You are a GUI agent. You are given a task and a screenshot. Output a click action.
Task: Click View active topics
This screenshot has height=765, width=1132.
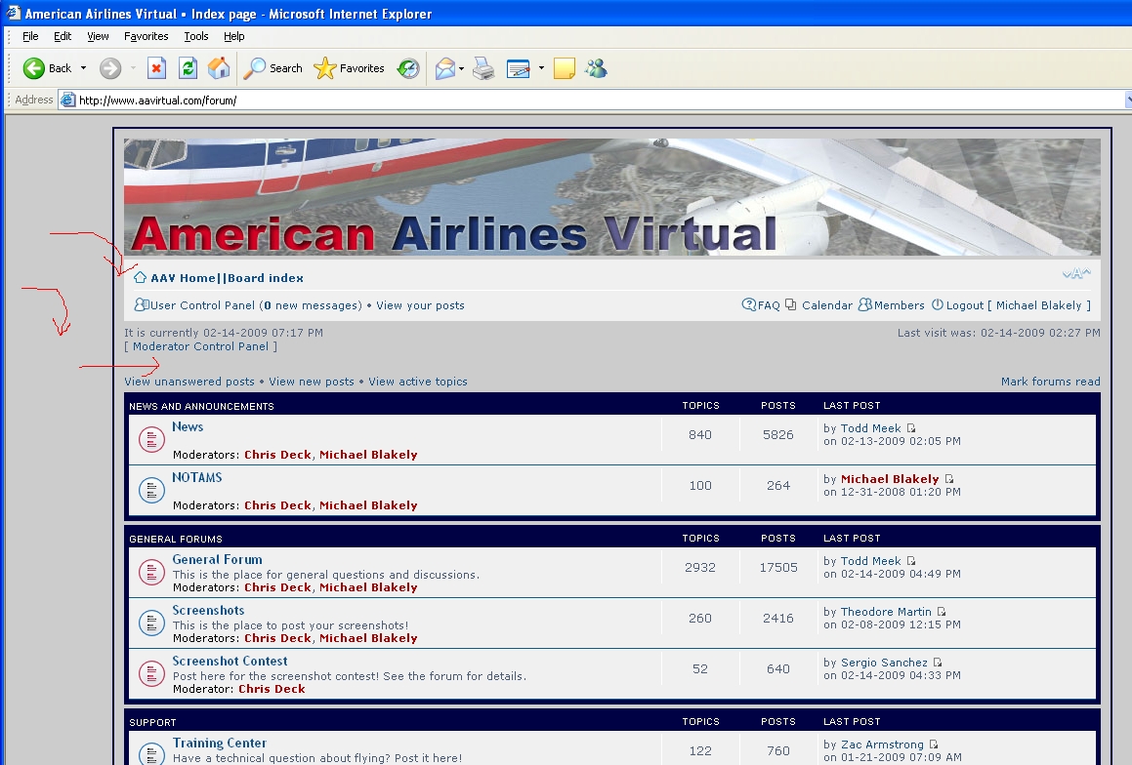(418, 382)
